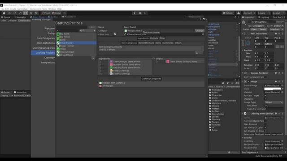Select the Big Bomb recipe
Image resolution: width=287 pixels, height=161 pixels.
pos(76,34)
